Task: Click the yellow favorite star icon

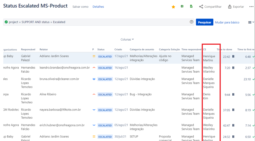Action: point(173,7)
